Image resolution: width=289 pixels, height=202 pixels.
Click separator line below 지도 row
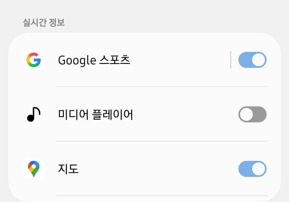tap(162, 196)
